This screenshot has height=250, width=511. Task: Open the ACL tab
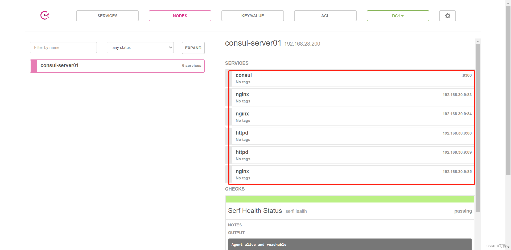[x=325, y=16]
